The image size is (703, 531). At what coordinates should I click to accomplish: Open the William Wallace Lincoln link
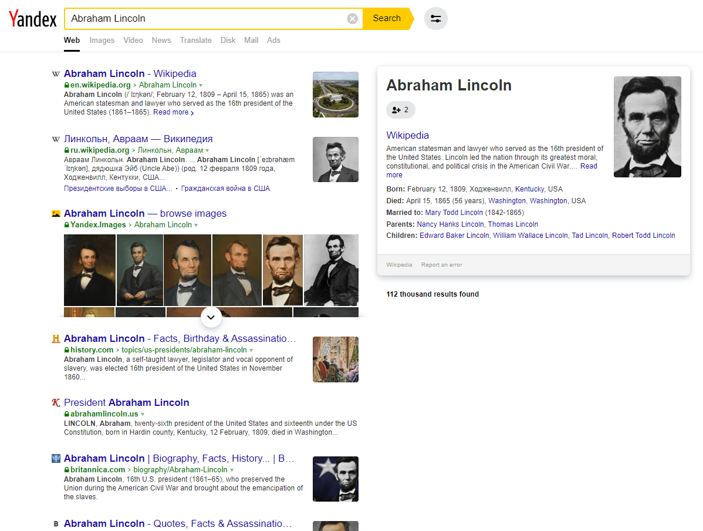coord(530,235)
